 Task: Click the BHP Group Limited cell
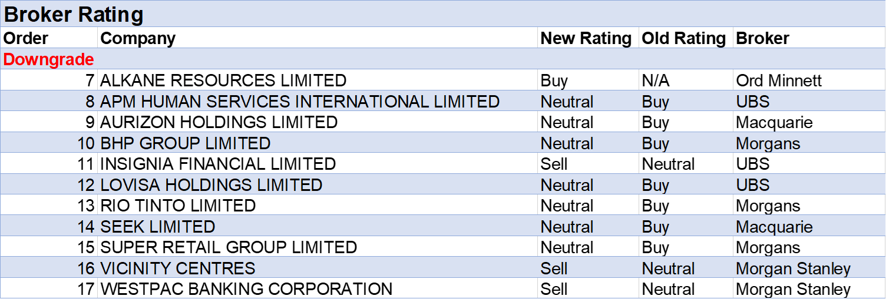(x=186, y=143)
